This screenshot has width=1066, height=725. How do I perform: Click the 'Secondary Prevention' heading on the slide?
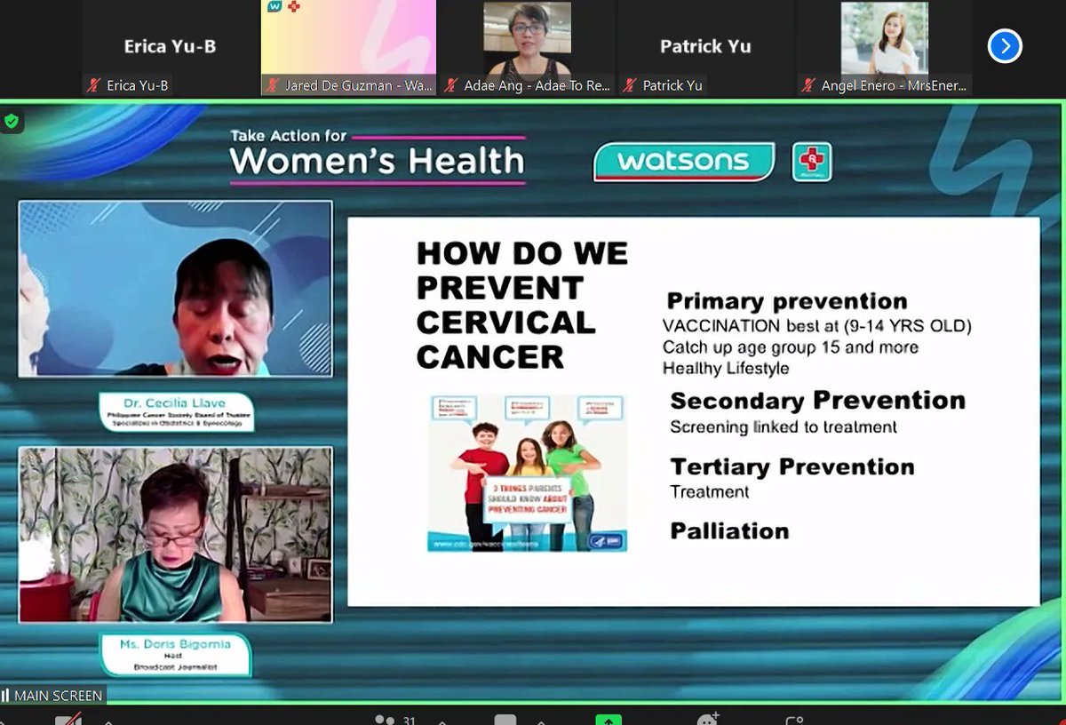click(817, 401)
